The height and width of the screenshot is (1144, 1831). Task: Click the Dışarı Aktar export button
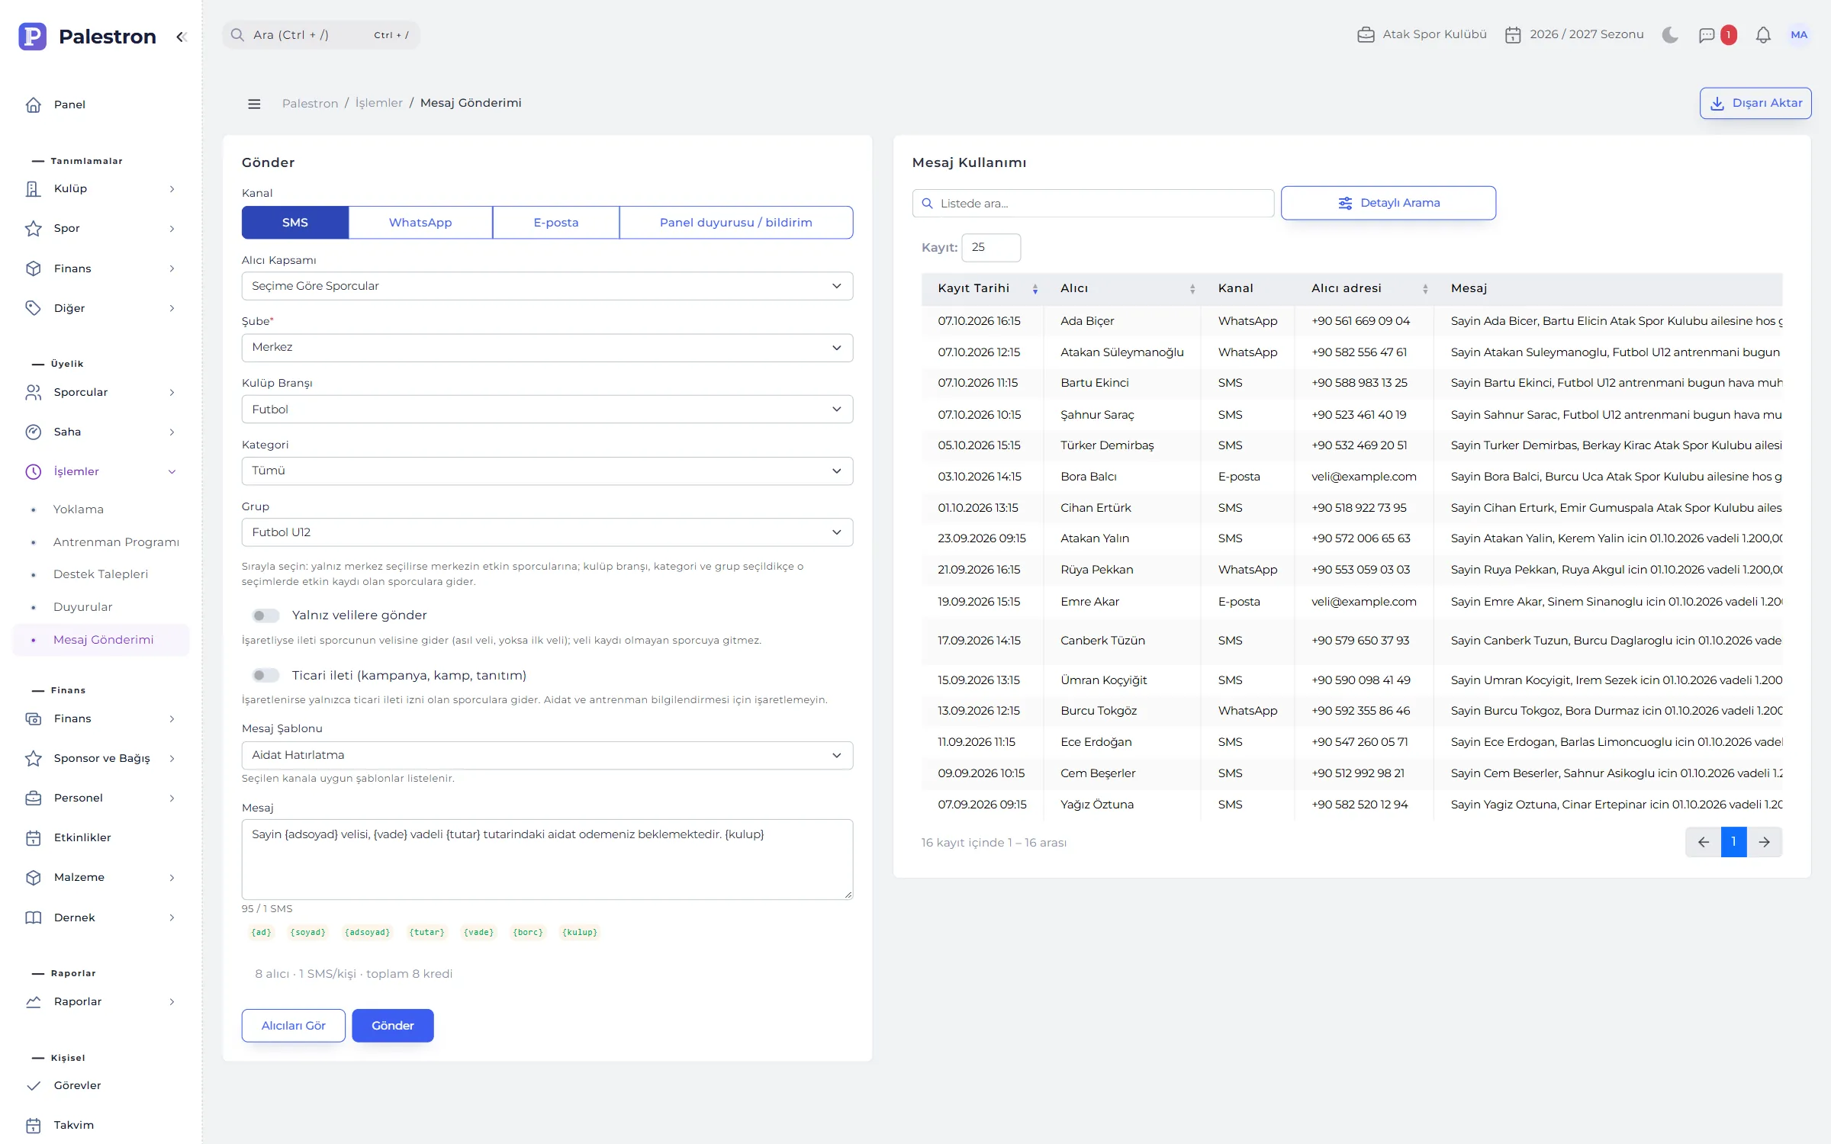tap(1755, 104)
